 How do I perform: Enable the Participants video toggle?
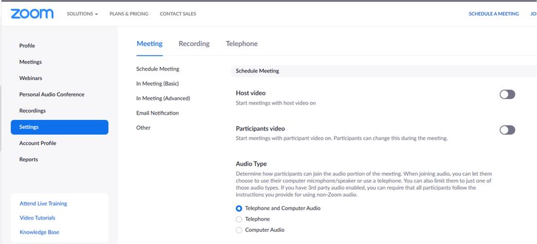click(x=507, y=131)
